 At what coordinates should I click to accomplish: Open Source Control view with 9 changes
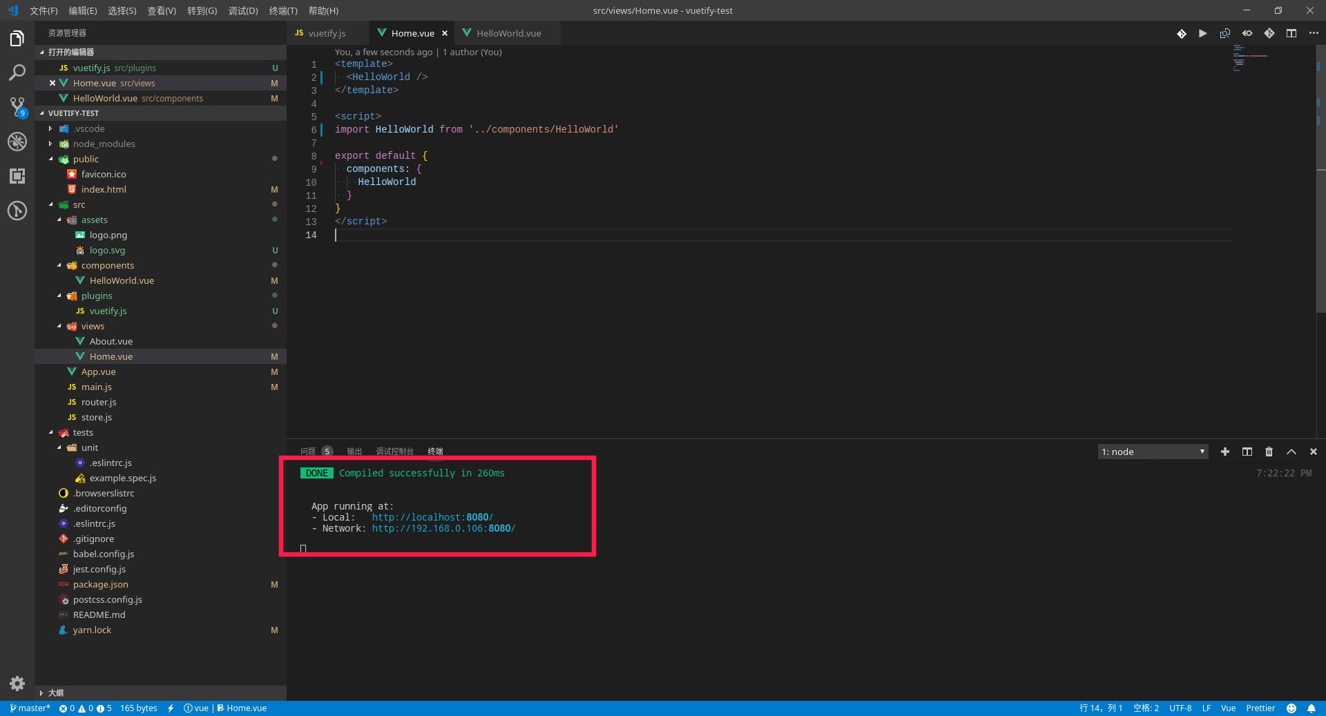pyautogui.click(x=17, y=107)
